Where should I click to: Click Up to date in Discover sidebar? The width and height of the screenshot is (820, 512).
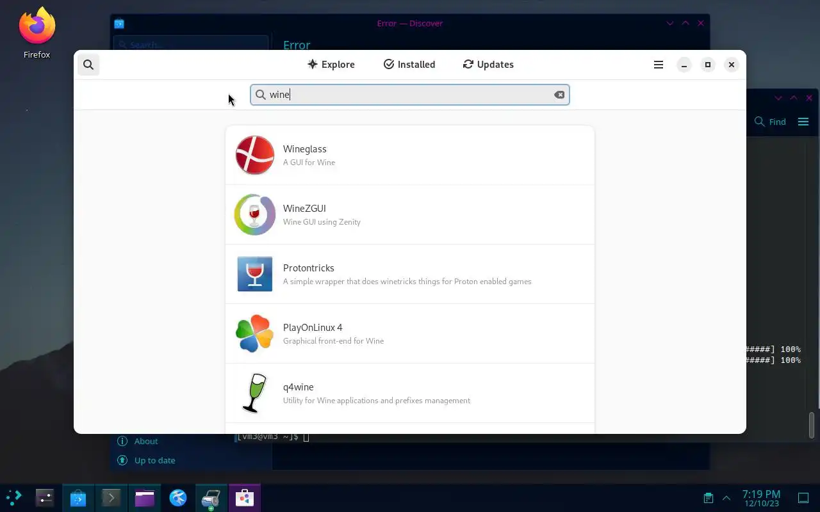pos(146,460)
